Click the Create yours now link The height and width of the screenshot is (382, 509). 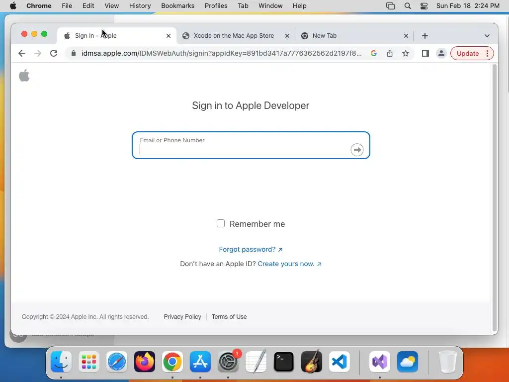[290, 264]
